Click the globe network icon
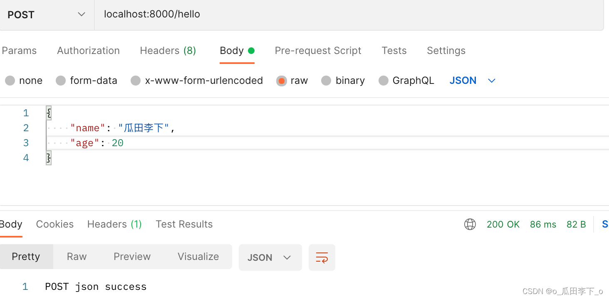This screenshot has width=609, height=299. point(470,224)
